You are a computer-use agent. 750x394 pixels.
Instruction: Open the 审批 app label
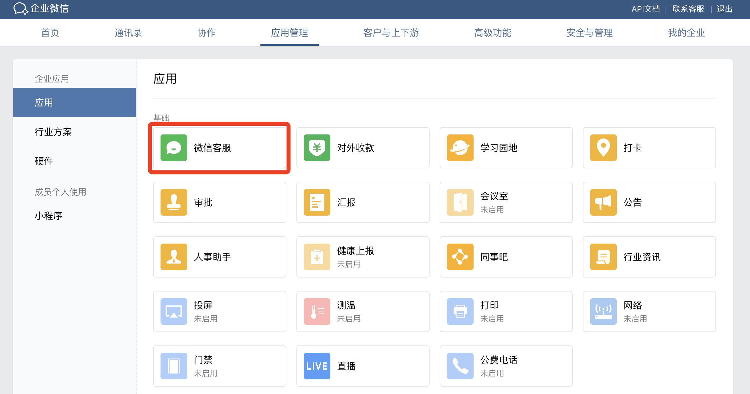203,202
